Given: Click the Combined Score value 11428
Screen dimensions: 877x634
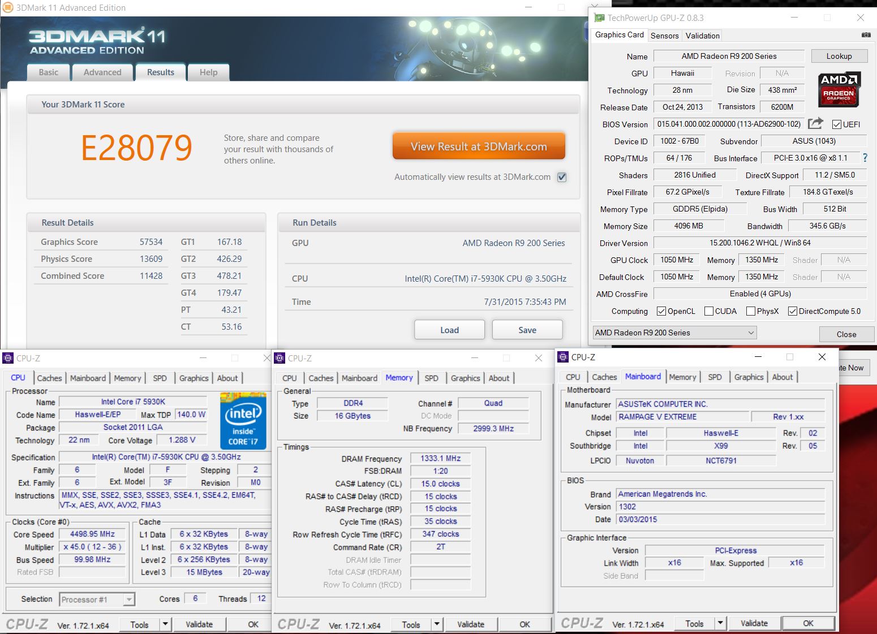Looking at the screenshot, I should [151, 275].
